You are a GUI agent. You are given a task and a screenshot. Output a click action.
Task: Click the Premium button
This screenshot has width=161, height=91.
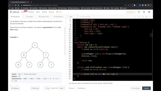(x=131, y=12)
